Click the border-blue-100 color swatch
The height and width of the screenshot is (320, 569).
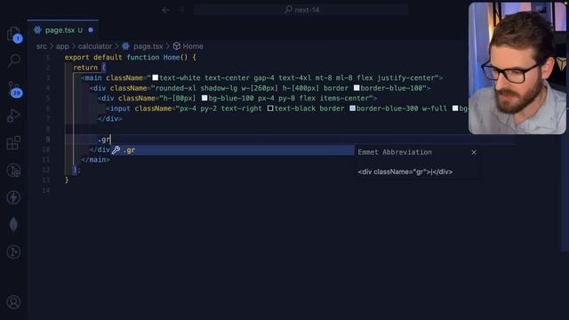(x=357, y=88)
